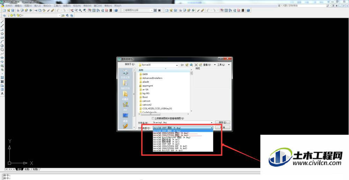Open the Layer Properties Manager icon
This screenshot has height=180, width=349.
tap(4, 16)
